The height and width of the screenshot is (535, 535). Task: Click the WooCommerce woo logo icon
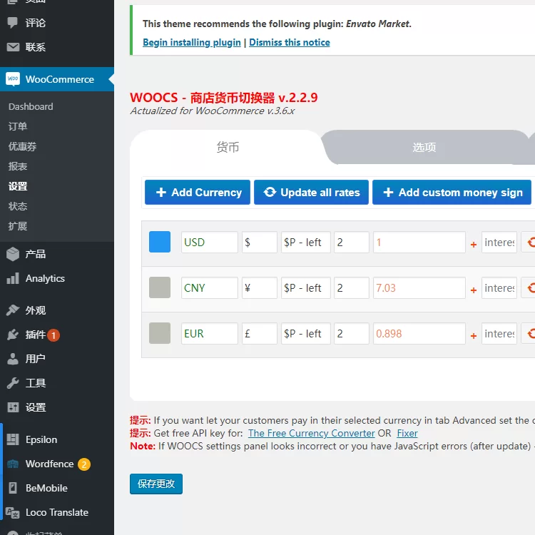(x=13, y=78)
